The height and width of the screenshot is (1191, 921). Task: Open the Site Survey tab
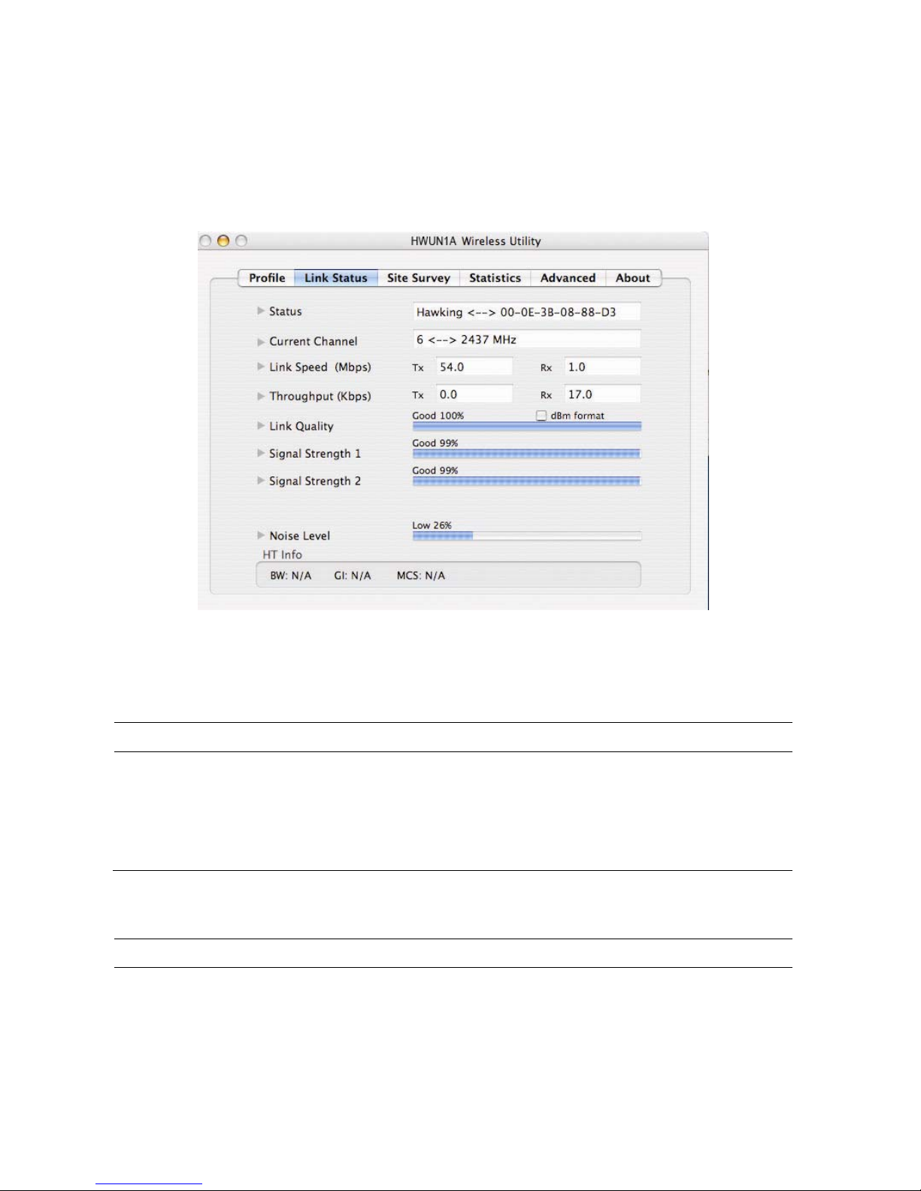[x=419, y=278]
